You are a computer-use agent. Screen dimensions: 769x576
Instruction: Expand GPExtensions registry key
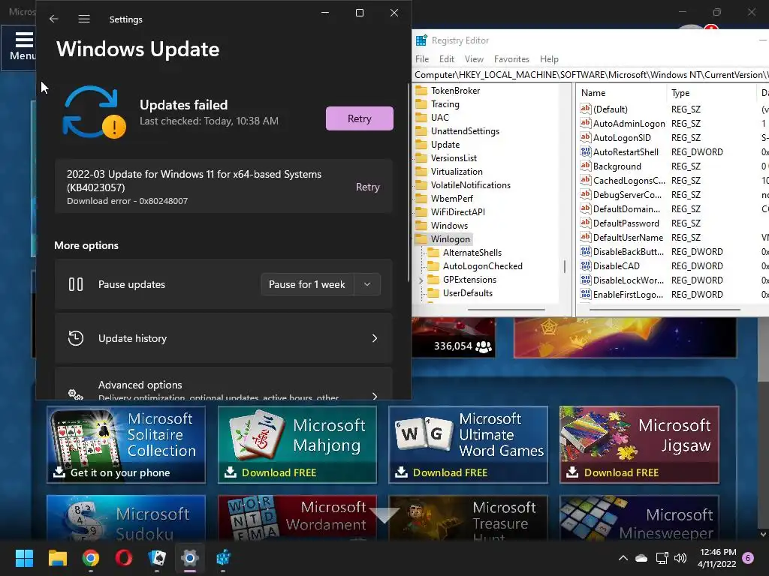[x=421, y=280]
